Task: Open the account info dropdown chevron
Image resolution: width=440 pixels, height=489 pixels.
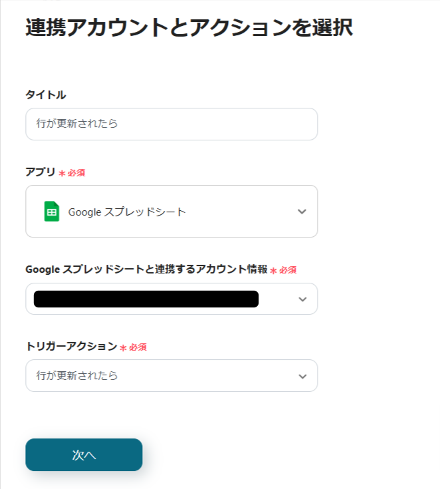Action: [x=302, y=299]
